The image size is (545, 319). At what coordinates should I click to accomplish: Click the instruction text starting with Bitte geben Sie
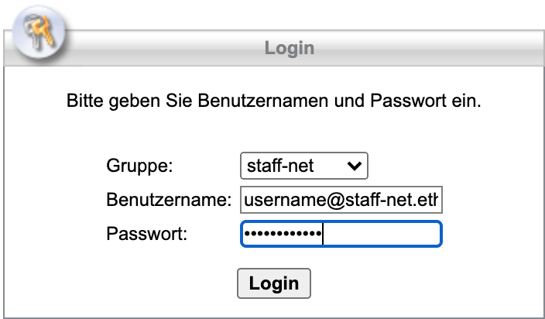coord(273,101)
